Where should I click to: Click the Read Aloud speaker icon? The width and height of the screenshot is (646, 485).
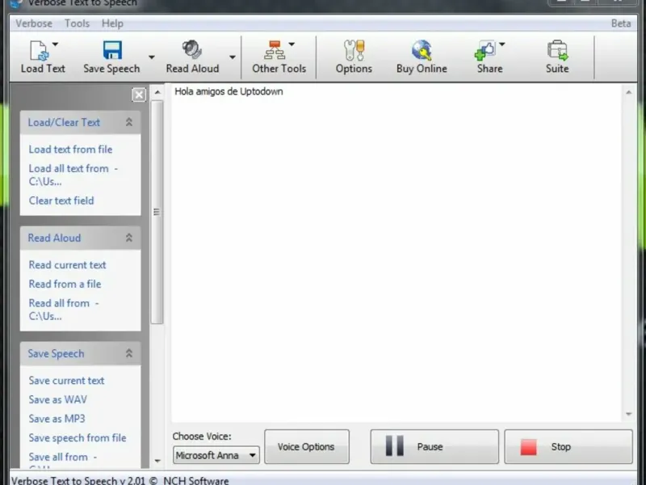pyautogui.click(x=192, y=51)
